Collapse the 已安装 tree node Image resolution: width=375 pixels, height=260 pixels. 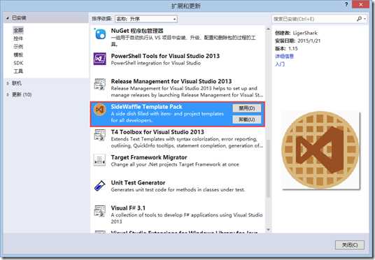[x=8, y=18]
